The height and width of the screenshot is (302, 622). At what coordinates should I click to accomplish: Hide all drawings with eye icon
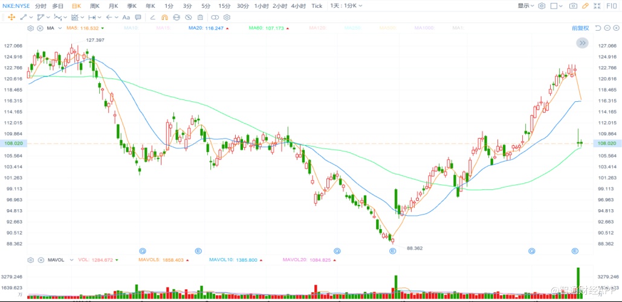pyautogui.click(x=189, y=17)
